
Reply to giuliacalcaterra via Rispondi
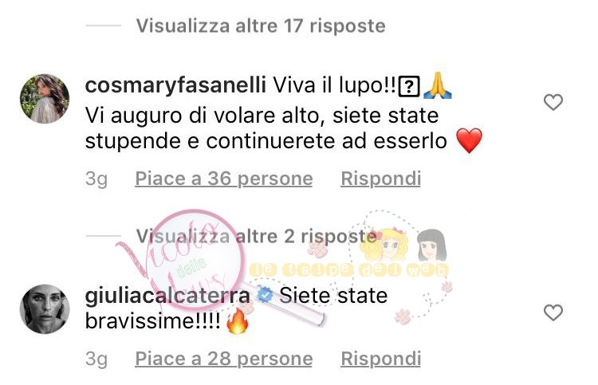pyautogui.click(x=380, y=359)
